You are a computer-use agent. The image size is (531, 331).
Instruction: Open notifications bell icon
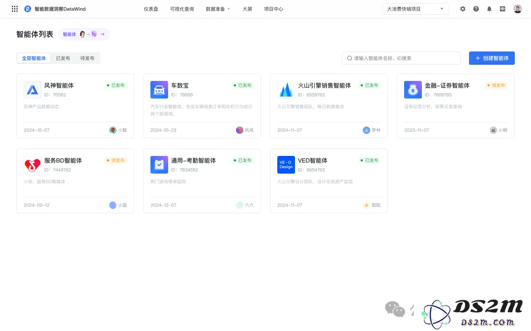(x=489, y=9)
